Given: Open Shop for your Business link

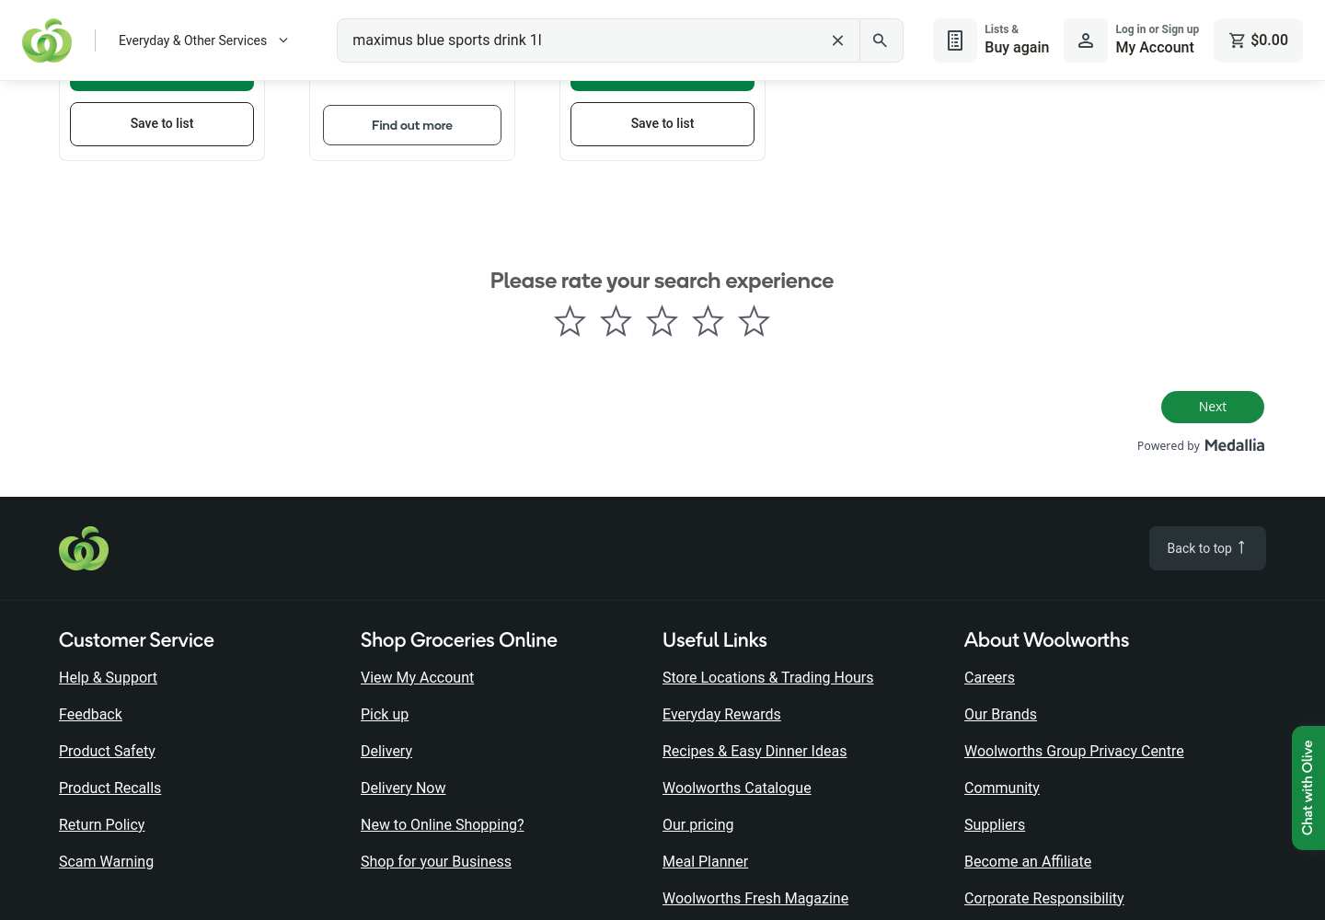Looking at the screenshot, I should click(435, 861).
